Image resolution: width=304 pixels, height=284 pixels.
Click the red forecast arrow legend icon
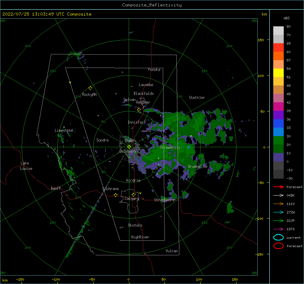(278, 187)
